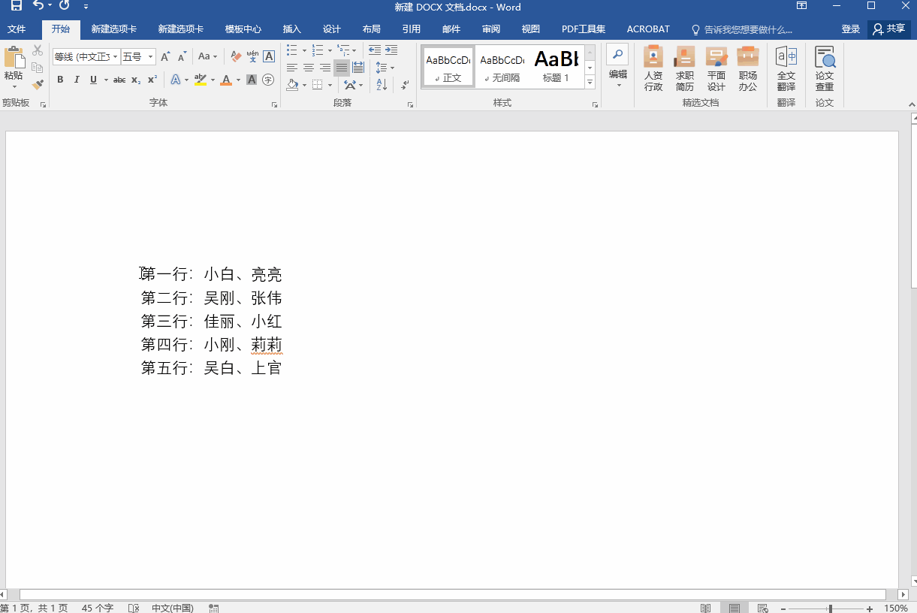Select the italic formatting icon

(x=77, y=80)
